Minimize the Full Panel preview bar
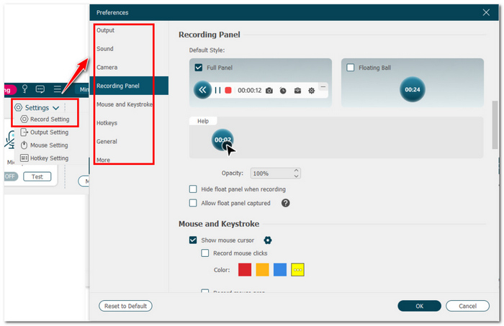Image resolution: width=504 pixels, height=326 pixels. [x=323, y=87]
